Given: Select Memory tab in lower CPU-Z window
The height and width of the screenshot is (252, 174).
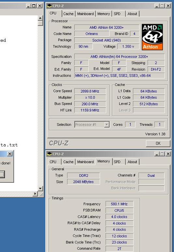Looking at the screenshot, I should [x=104, y=161].
